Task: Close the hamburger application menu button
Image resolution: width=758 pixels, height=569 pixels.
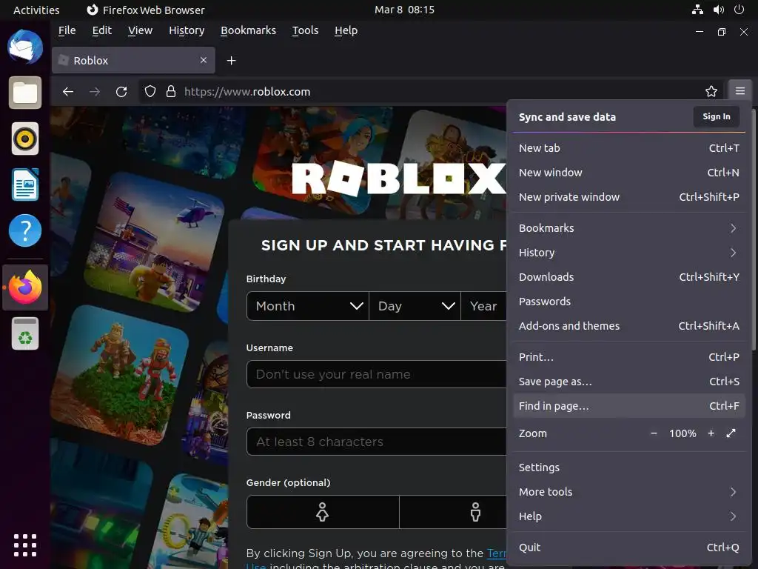Action: tap(740, 91)
